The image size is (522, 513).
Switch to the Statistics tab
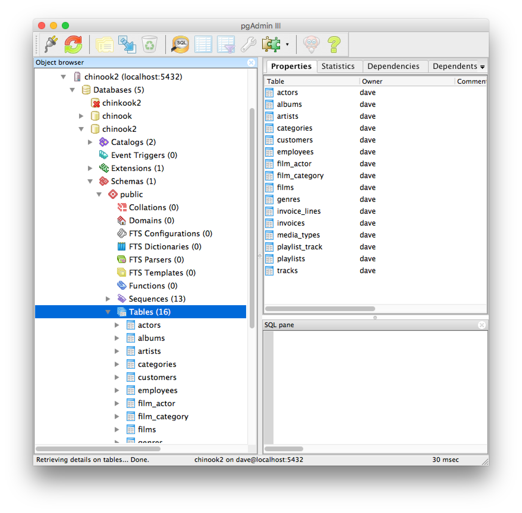(x=339, y=66)
